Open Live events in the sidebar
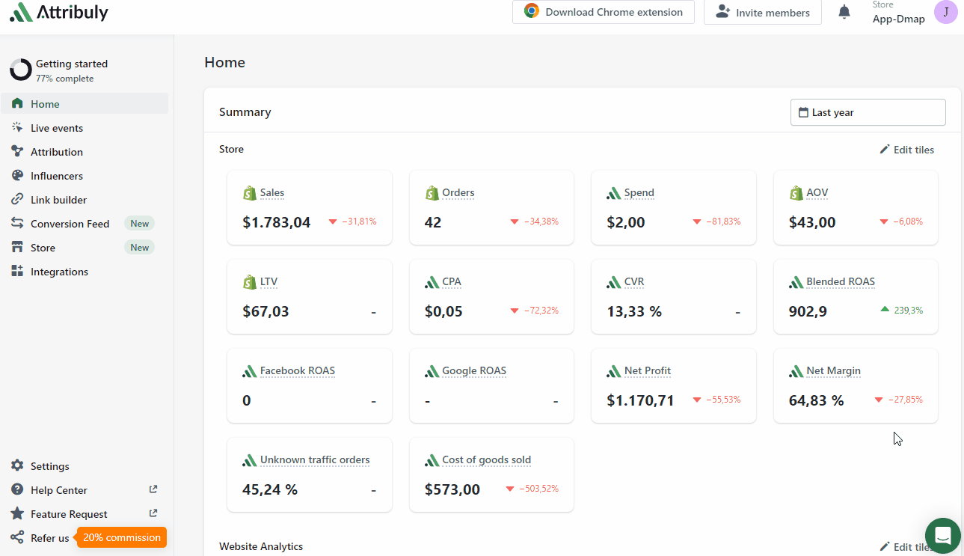964x556 pixels. click(x=57, y=128)
